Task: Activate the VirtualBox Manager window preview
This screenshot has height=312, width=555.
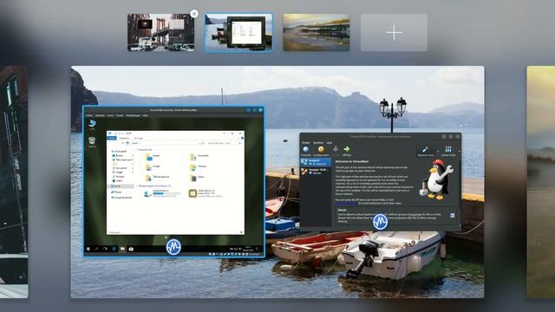Action: [380, 182]
